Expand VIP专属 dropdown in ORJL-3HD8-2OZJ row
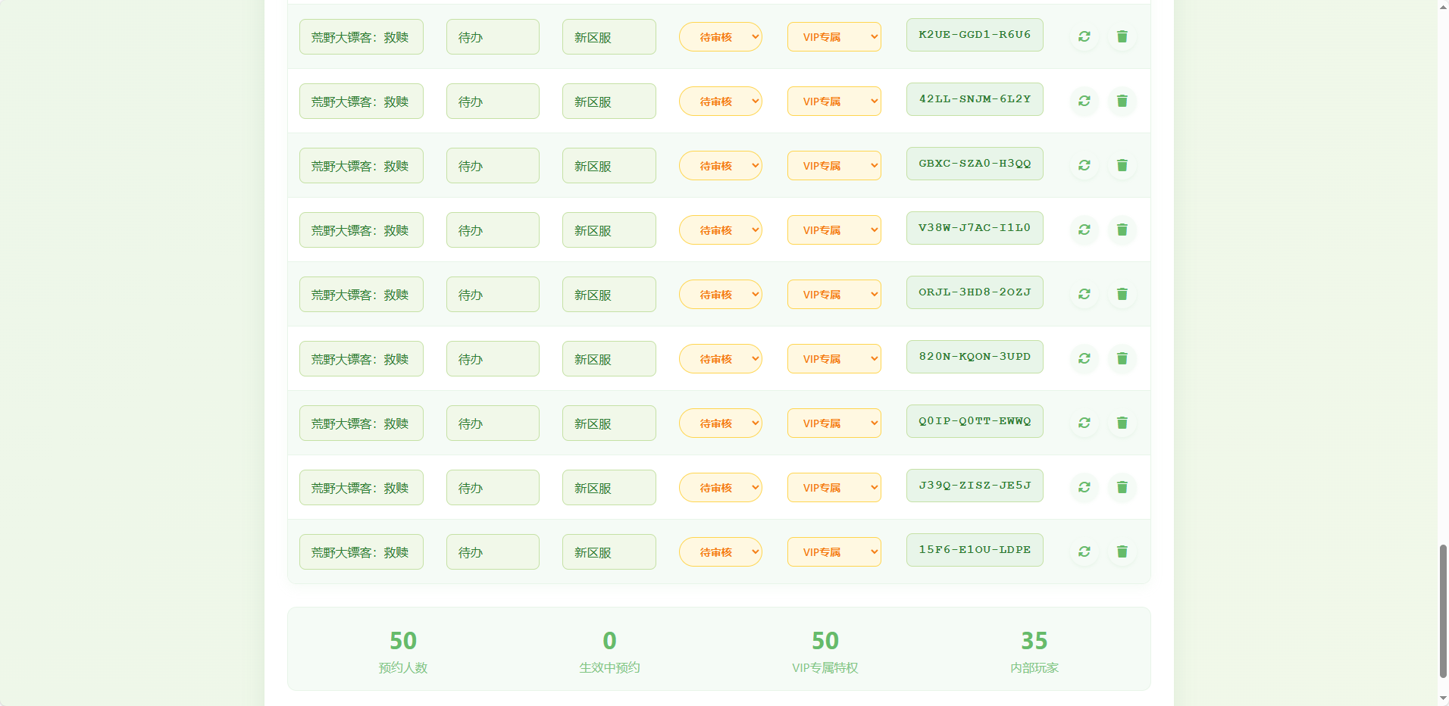 tap(834, 294)
